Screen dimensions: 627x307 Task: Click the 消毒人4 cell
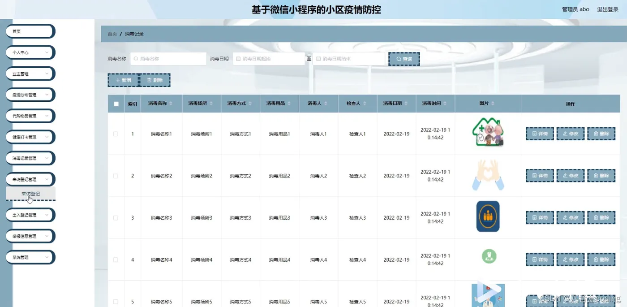click(x=318, y=260)
